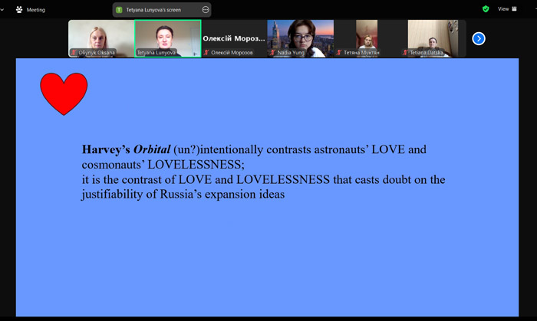The height and width of the screenshot is (321, 537).
Task: Click Nadia Yung's muted microphone icon
Action: (x=272, y=52)
